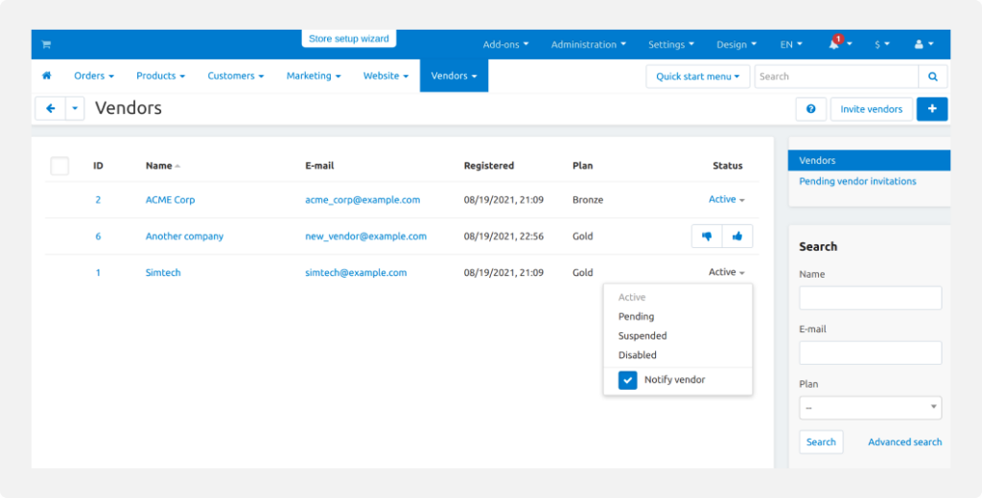982x498 pixels.
Task: Open Pending vendor invitations link
Action: pyautogui.click(x=857, y=181)
